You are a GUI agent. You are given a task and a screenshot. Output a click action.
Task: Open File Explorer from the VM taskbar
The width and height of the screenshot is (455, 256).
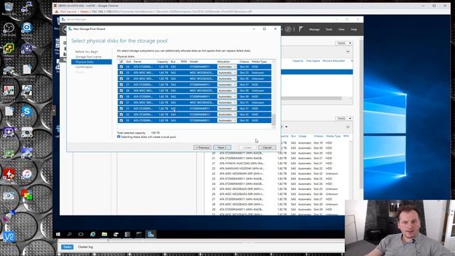pyautogui.click(x=105, y=234)
